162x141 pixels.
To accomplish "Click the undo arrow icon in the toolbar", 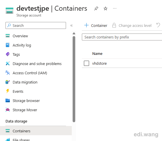I will 158,25.
